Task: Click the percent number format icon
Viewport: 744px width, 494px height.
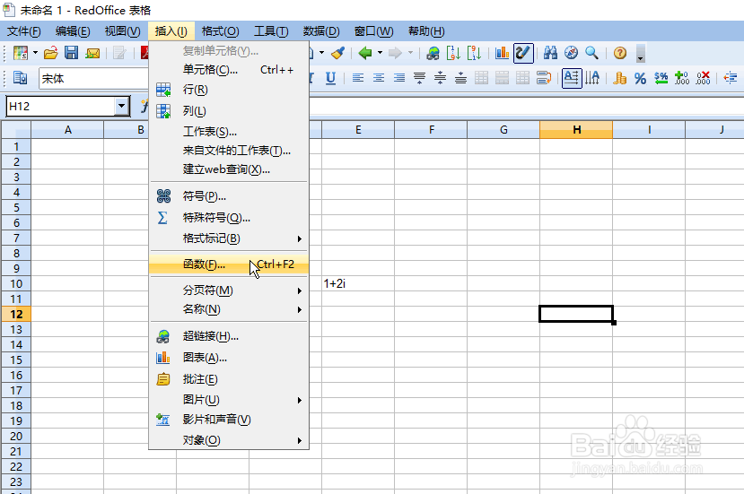Action: [641, 78]
